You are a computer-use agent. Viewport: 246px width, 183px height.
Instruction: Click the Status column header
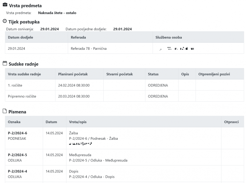pyautogui.click(x=153, y=74)
